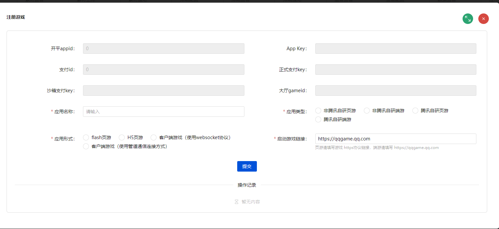Click the 沙箱支付key field

click(x=163, y=91)
